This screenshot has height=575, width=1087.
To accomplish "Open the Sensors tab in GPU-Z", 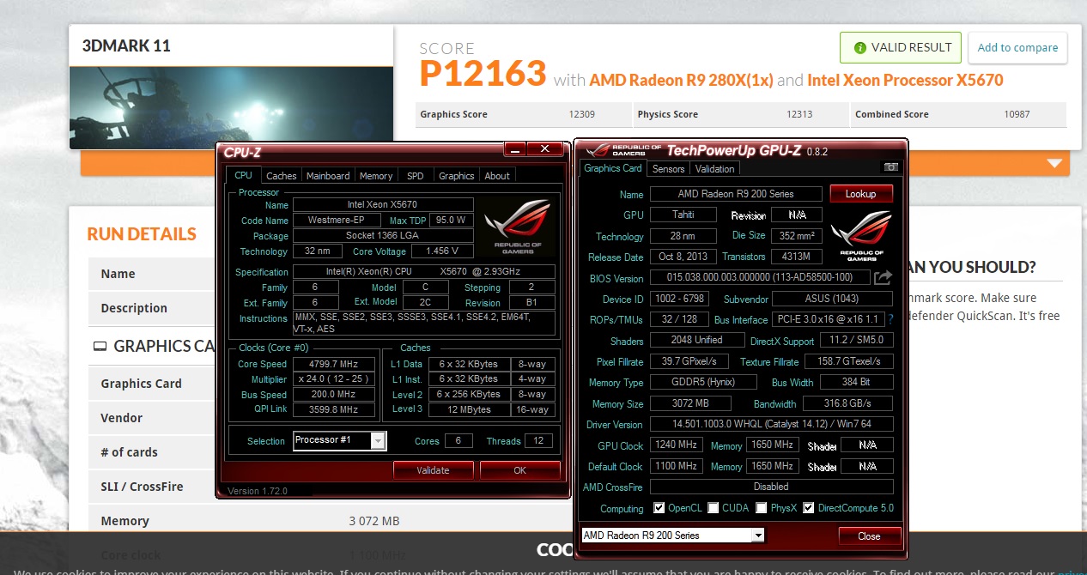I will point(668,169).
